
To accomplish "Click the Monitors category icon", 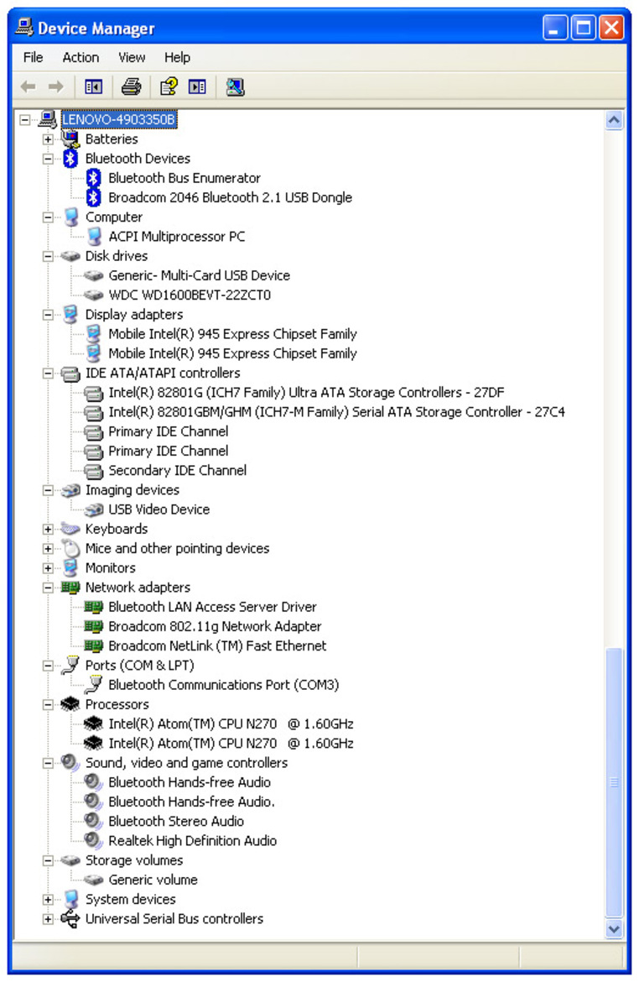I will coord(70,568).
